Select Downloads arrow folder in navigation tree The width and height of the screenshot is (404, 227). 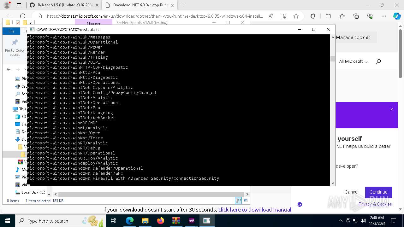point(21,139)
